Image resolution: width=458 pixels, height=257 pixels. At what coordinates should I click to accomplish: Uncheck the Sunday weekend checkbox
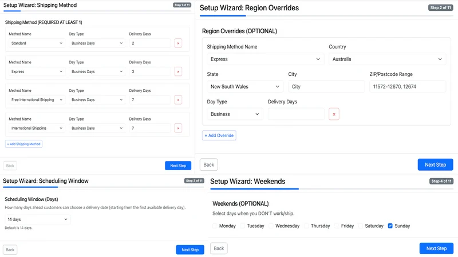pyautogui.click(x=390, y=226)
